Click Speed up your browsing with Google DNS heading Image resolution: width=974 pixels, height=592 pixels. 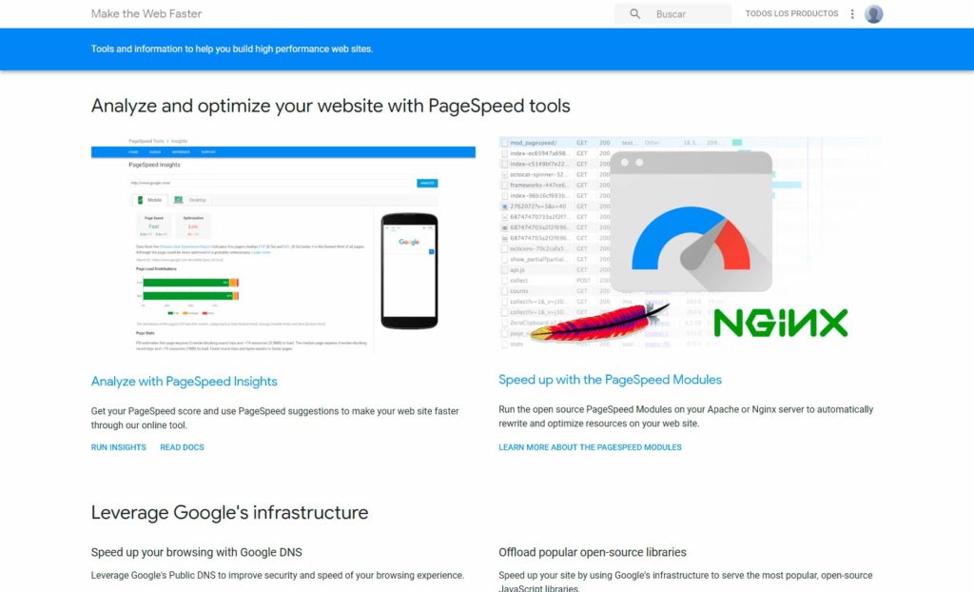(197, 552)
